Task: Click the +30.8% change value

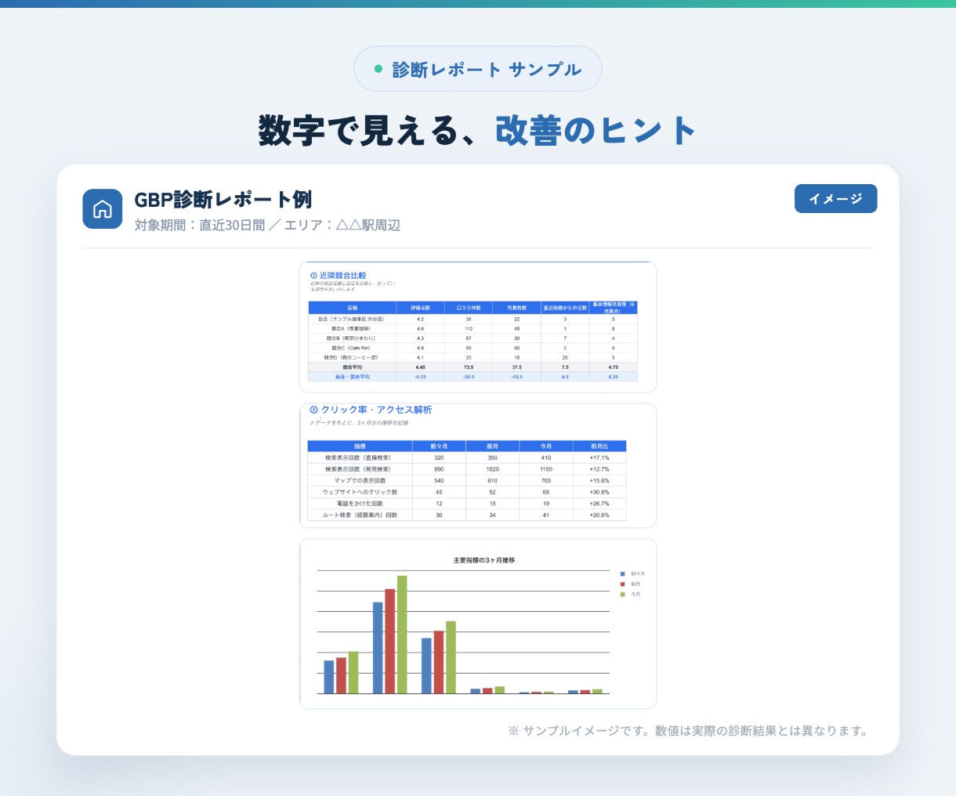Action: click(599, 492)
